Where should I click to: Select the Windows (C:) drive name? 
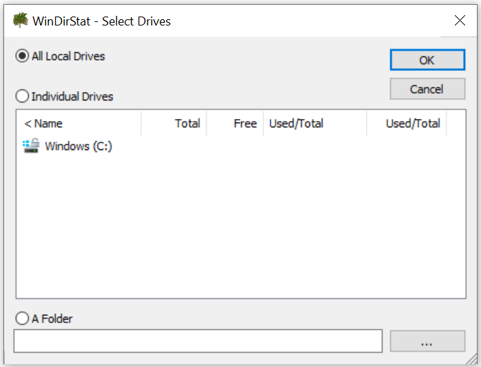coord(79,146)
